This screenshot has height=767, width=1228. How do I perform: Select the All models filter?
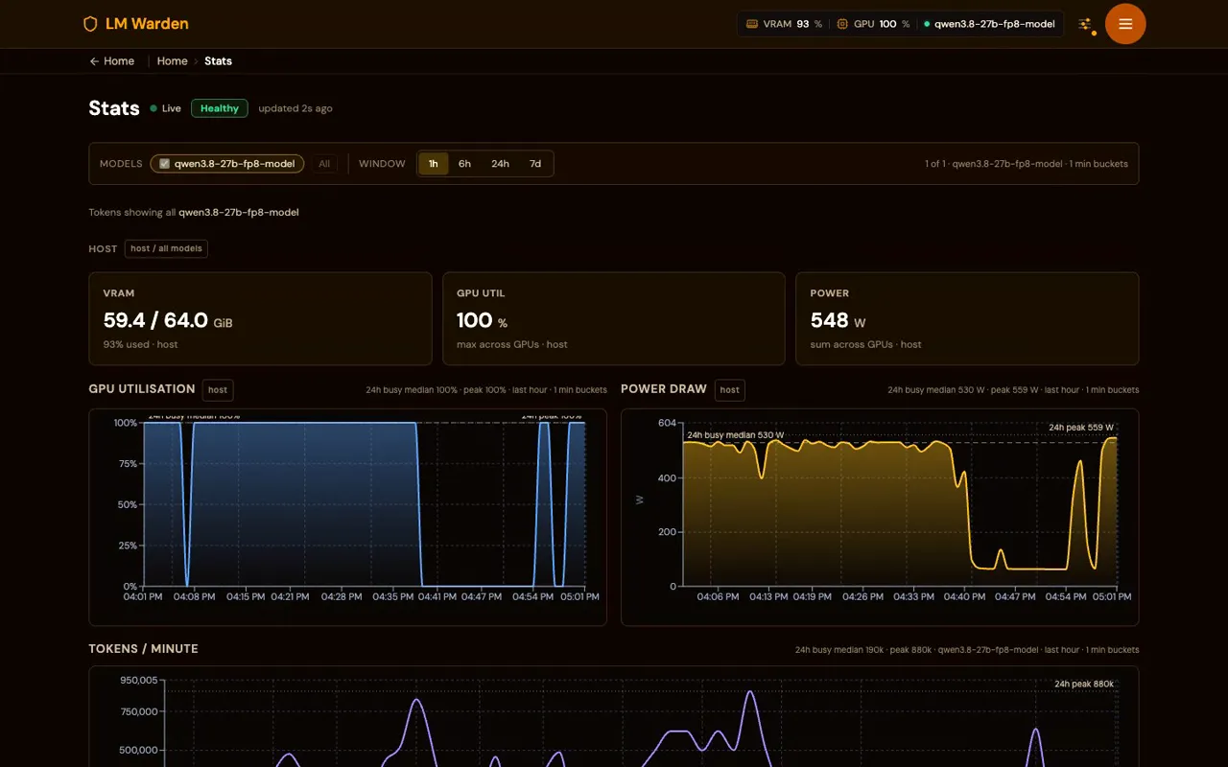coord(324,164)
